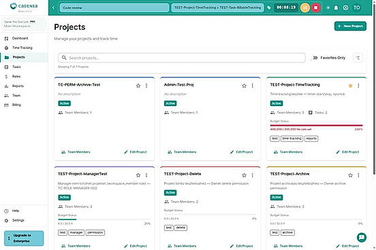This screenshot has height=250, width=376.
Task: Open Help in the sidebar
Action: 23,211
